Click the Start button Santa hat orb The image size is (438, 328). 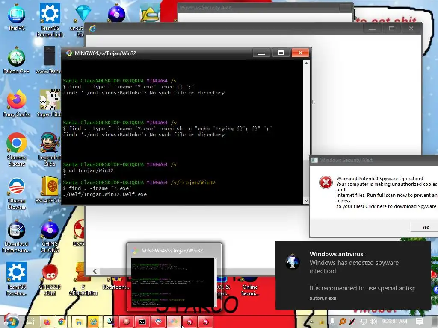11,321
